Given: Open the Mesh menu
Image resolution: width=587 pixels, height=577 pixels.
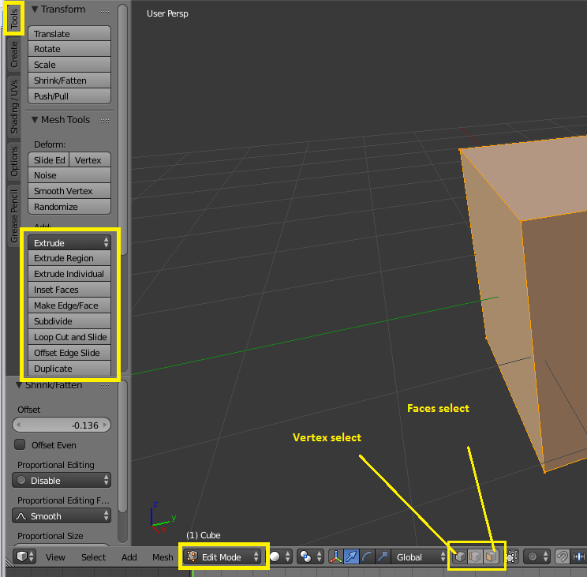Looking at the screenshot, I should [x=163, y=557].
